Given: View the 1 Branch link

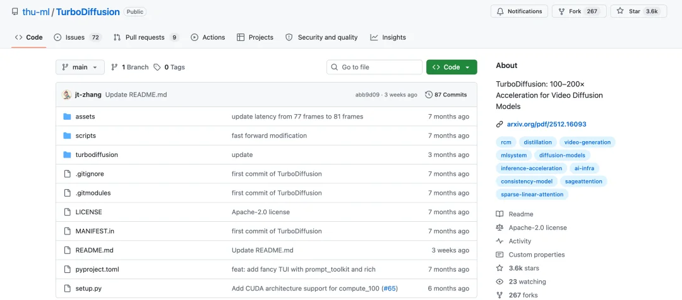Looking at the screenshot, I should click(129, 67).
